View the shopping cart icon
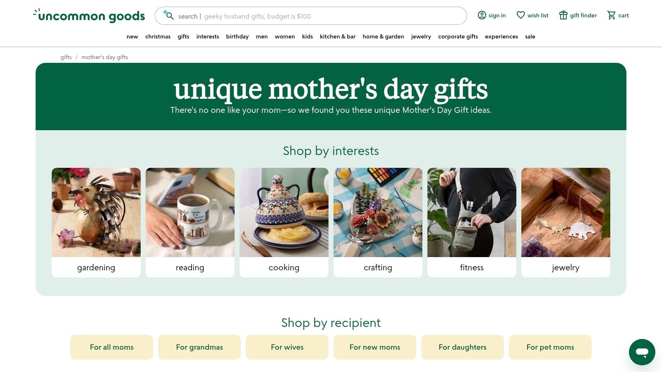662x372 pixels. [611, 15]
